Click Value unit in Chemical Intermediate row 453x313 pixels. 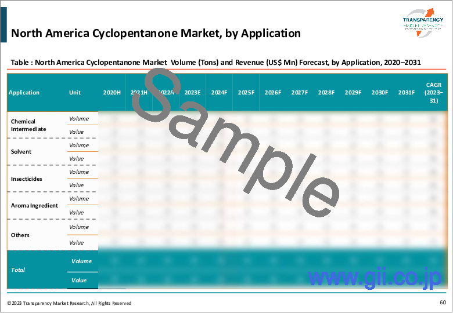[76, 132]
